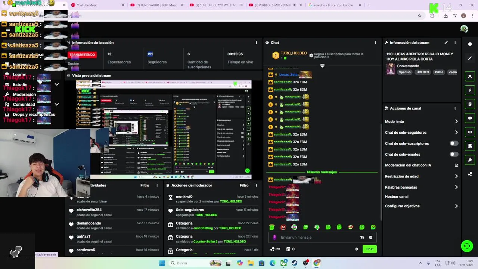Toggle Chat de solo-suscriptores switch
The image size is (478, 269).
coord(454,143)
